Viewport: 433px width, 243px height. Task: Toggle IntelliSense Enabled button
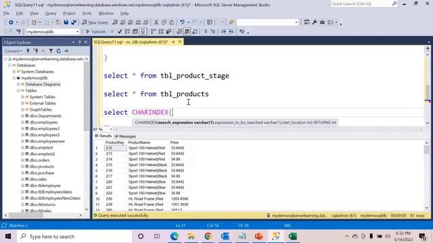tap(143, 32)
